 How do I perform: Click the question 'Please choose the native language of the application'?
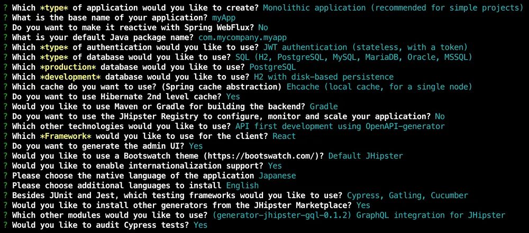(134, 176)
